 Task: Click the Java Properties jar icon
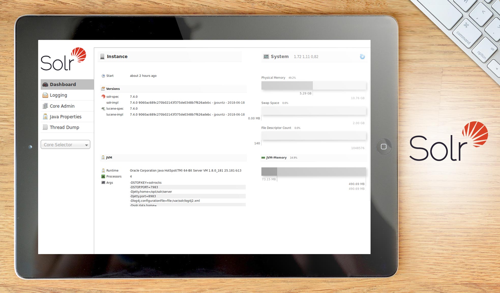[45, 116]
